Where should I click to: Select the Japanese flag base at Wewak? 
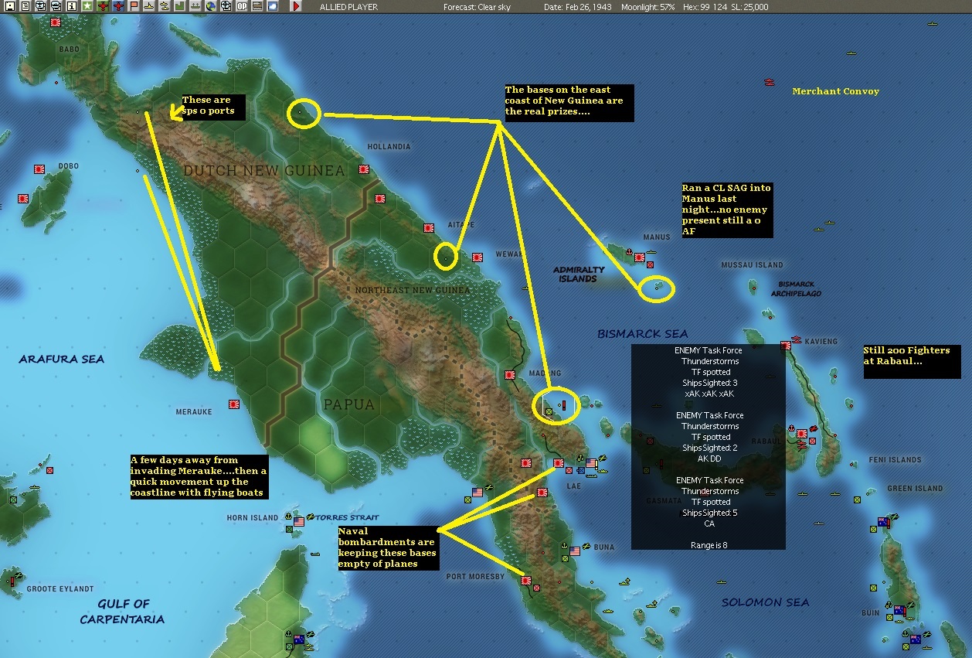[x=478, y=257]
